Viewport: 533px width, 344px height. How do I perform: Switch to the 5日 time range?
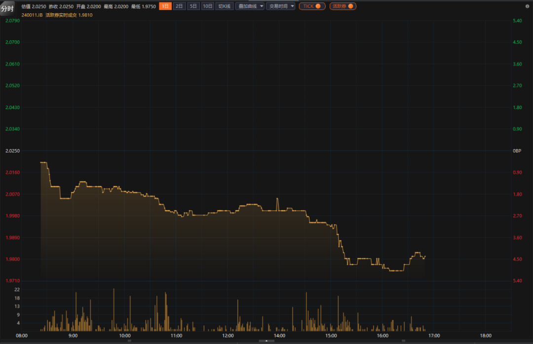[193, 6]
